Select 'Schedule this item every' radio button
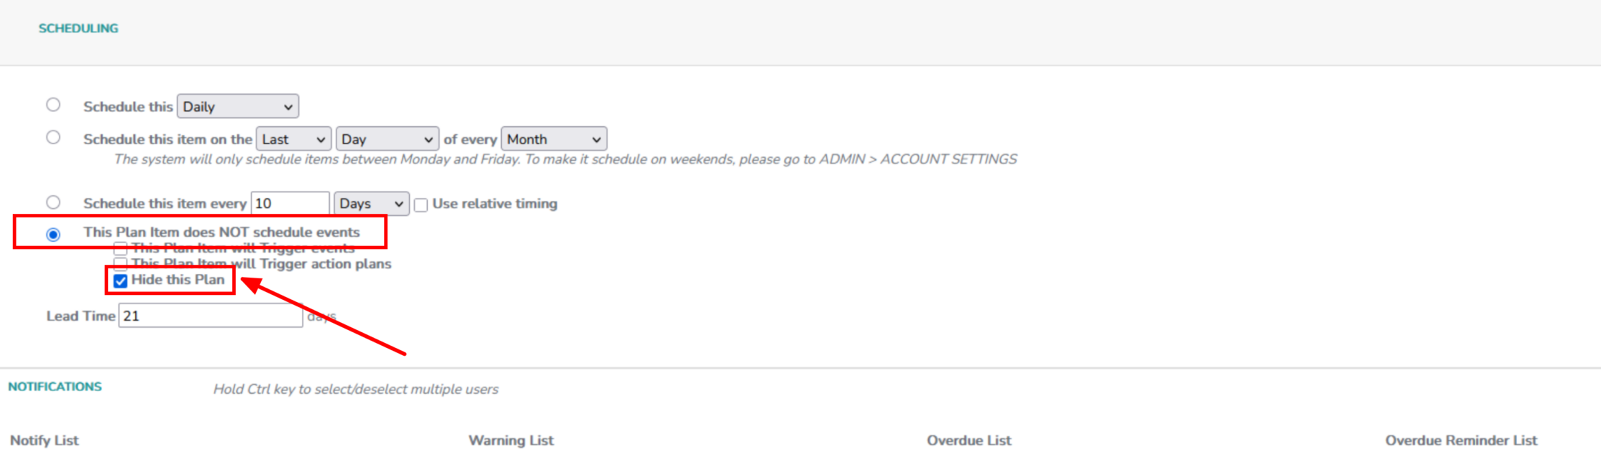1601x452 pixels. (53, 202)
